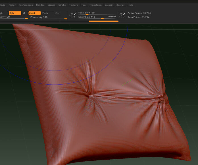This screenshot has width=198, height=165.
Task: Open the Preferences menu
Action: [26, 5]
